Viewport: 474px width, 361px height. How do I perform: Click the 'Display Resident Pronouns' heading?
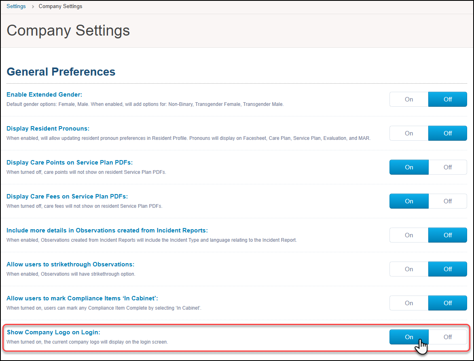coord(48,128)
